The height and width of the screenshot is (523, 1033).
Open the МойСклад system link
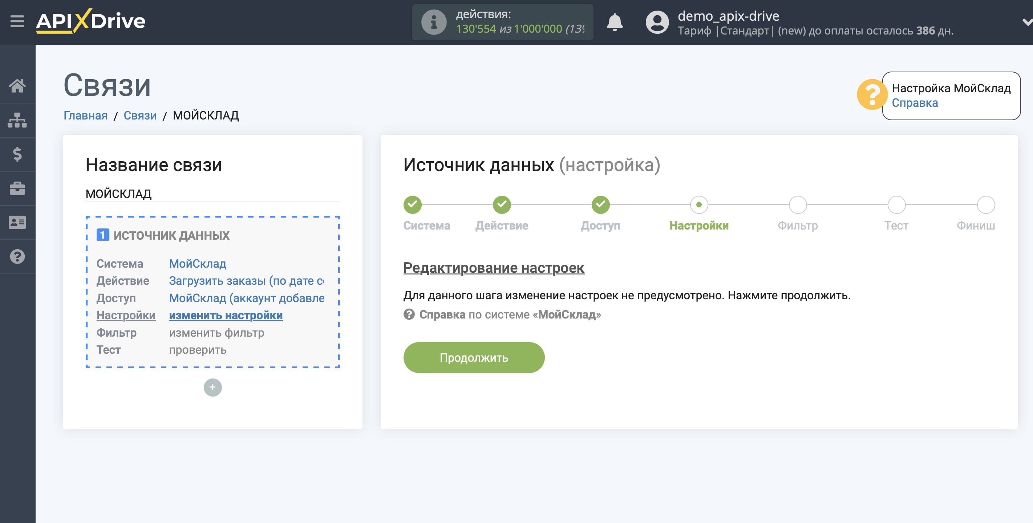coord(198,264)
